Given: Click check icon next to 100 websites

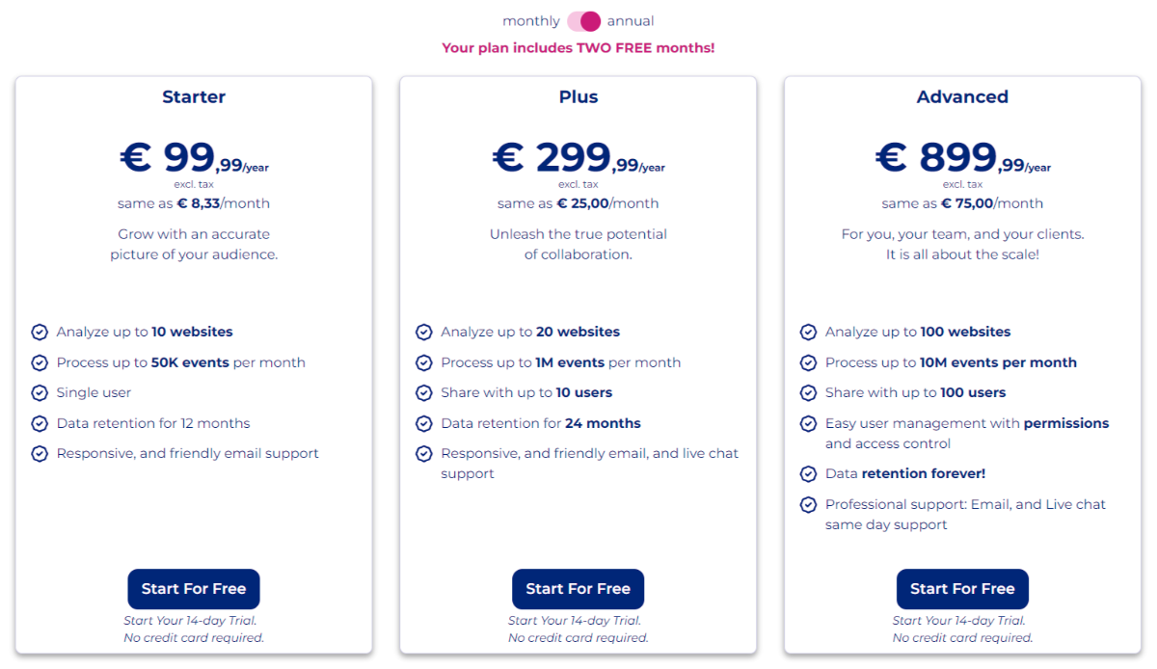Looking at the screenshot, I should [809, 332].
